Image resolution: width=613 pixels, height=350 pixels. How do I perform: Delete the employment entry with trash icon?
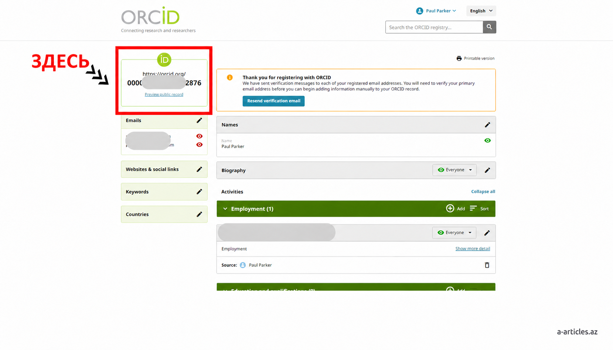pyautogui.click(x=487, y=265)
